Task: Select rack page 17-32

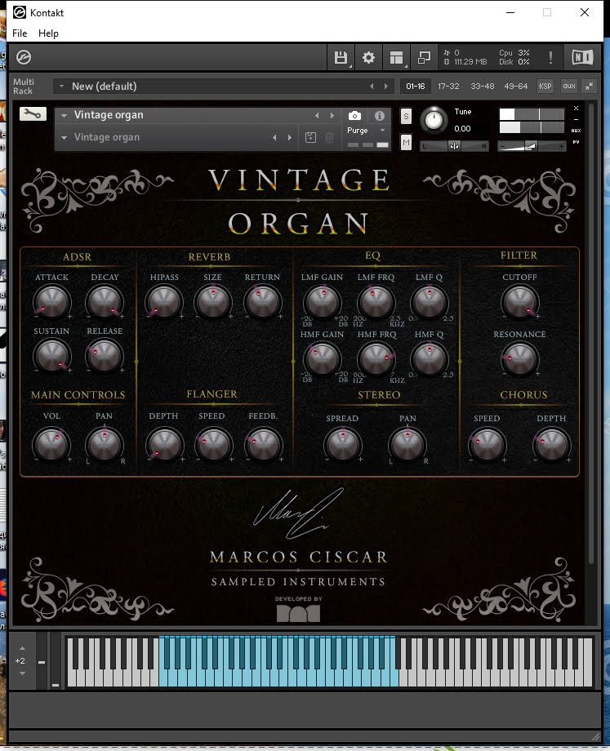Action: tap(448, 87)
